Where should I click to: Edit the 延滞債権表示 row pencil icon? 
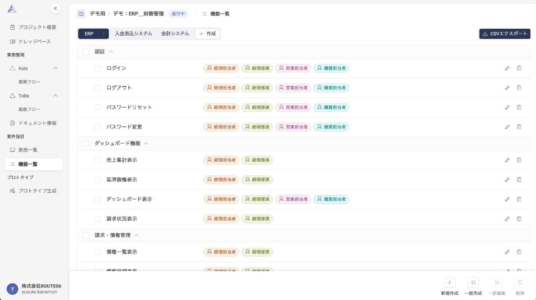click(x=507, y=179)
